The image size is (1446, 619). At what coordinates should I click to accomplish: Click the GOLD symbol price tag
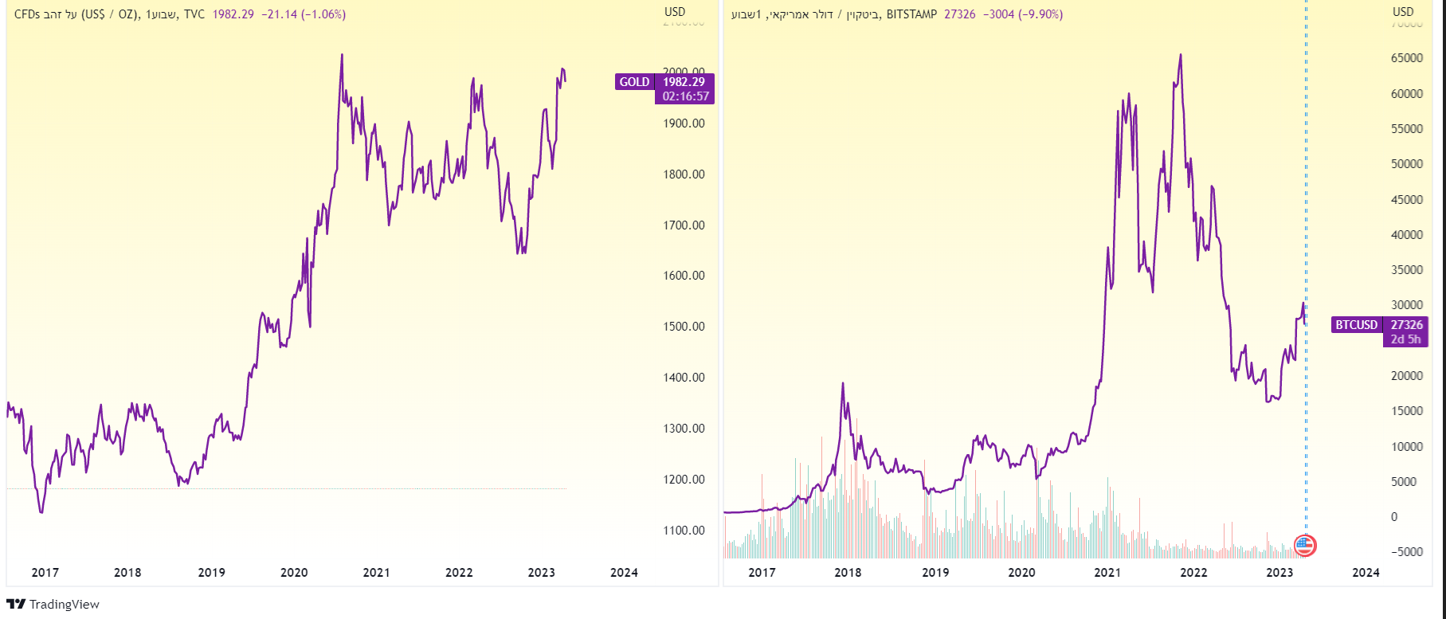634,82
